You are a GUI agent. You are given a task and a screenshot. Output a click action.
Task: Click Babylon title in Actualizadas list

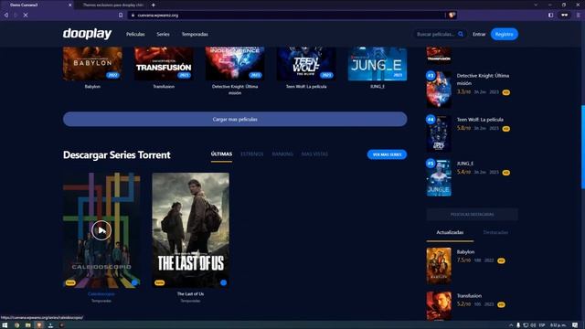pos(465,252)
